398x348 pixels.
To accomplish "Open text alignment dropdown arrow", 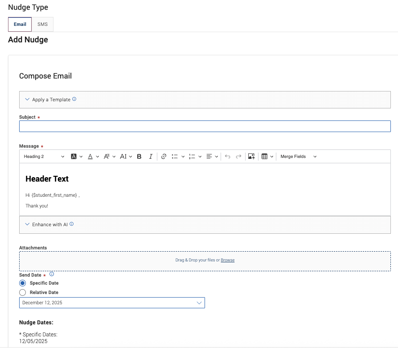I will click(216, 157).
